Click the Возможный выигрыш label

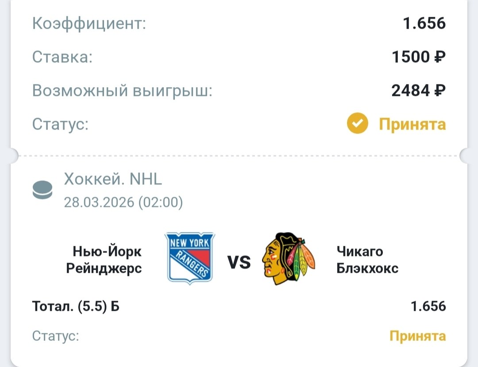coord(123,91)
